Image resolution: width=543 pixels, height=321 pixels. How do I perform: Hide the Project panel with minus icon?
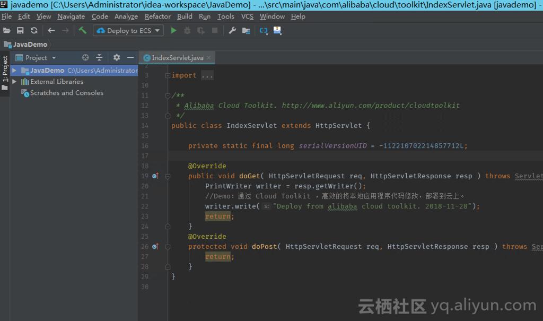click(130, 57)
